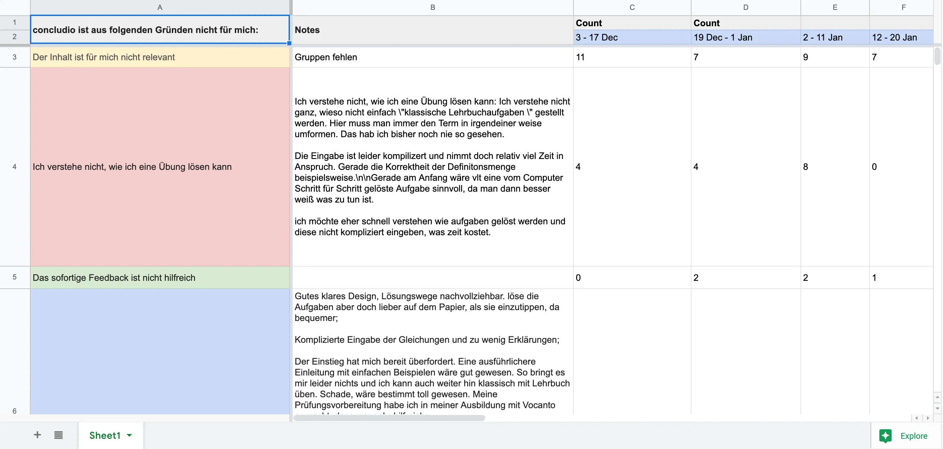Select the Sheet1 tab
Screen dimensions: 943x449
click(x=105, y=435)
